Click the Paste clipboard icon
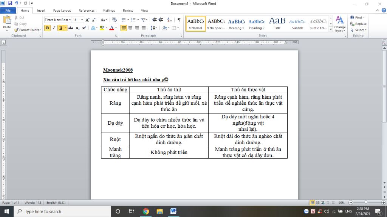The height and width of the screenshot is (217, 387). [7, 20]
